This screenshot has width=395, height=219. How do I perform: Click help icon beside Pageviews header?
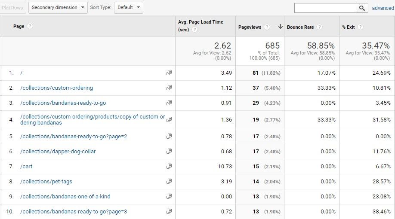click(x=267, y=27)
